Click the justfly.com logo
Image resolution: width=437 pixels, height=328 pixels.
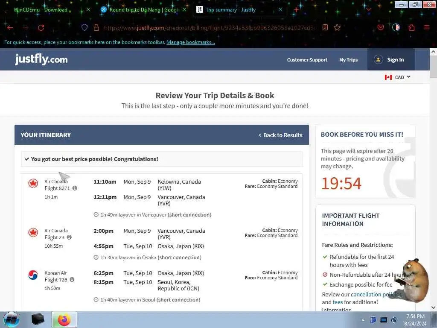pyautogui.click(x=41, y=59)
